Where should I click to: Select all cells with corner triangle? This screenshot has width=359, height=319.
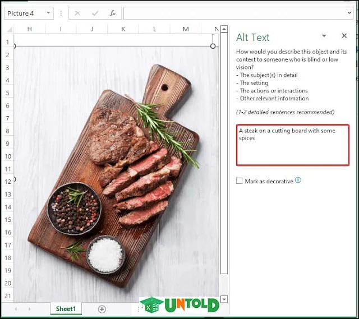(9, 29)
